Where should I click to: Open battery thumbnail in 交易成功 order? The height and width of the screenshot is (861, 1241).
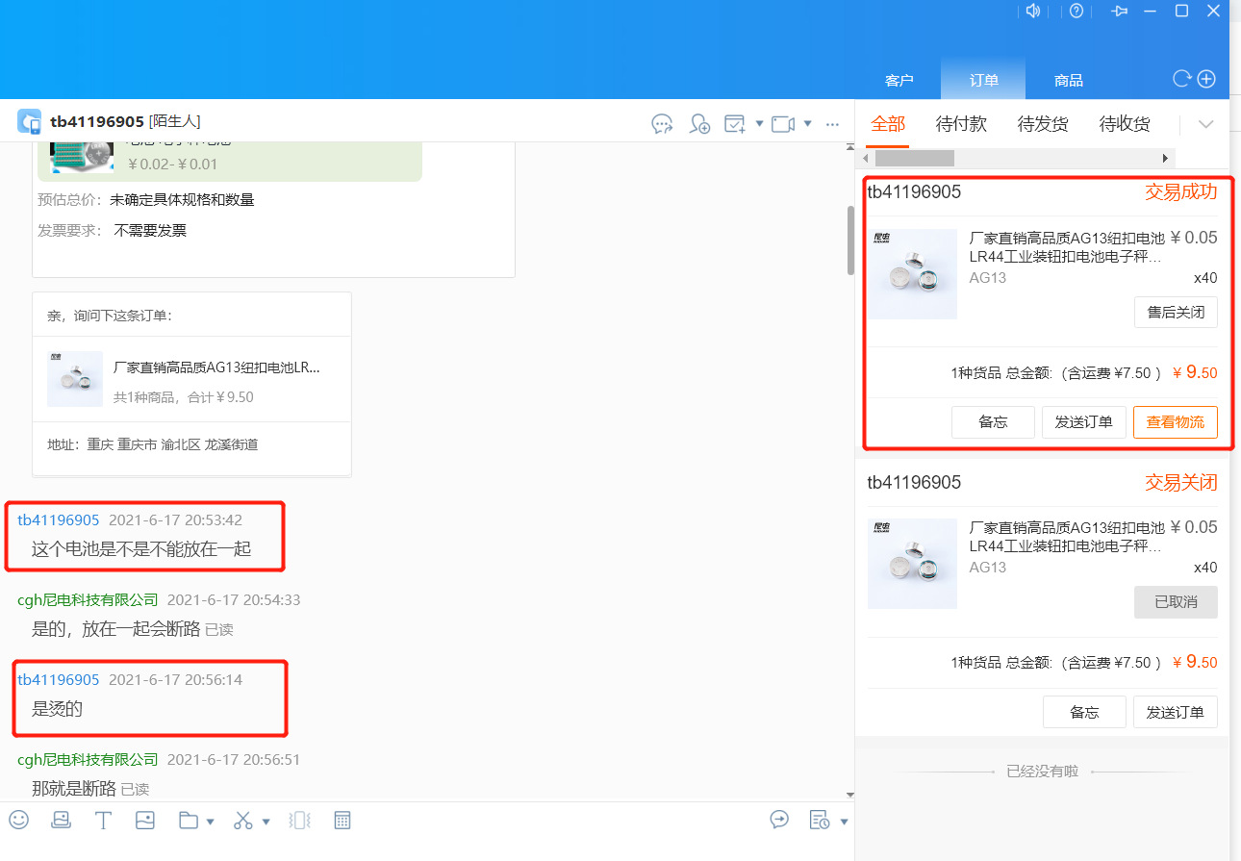coord(912,274)
